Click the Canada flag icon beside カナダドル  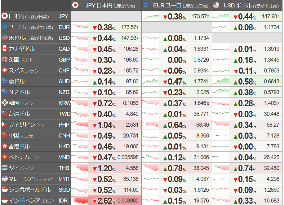click(x=5, y=49)
